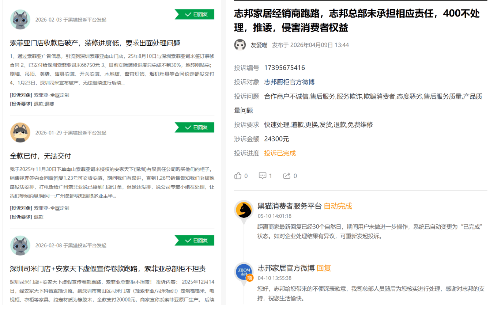The image size is (501, 315).
Task: Click 已回复 badge on 2026-01-29 complaint
Action: (194, 127)
